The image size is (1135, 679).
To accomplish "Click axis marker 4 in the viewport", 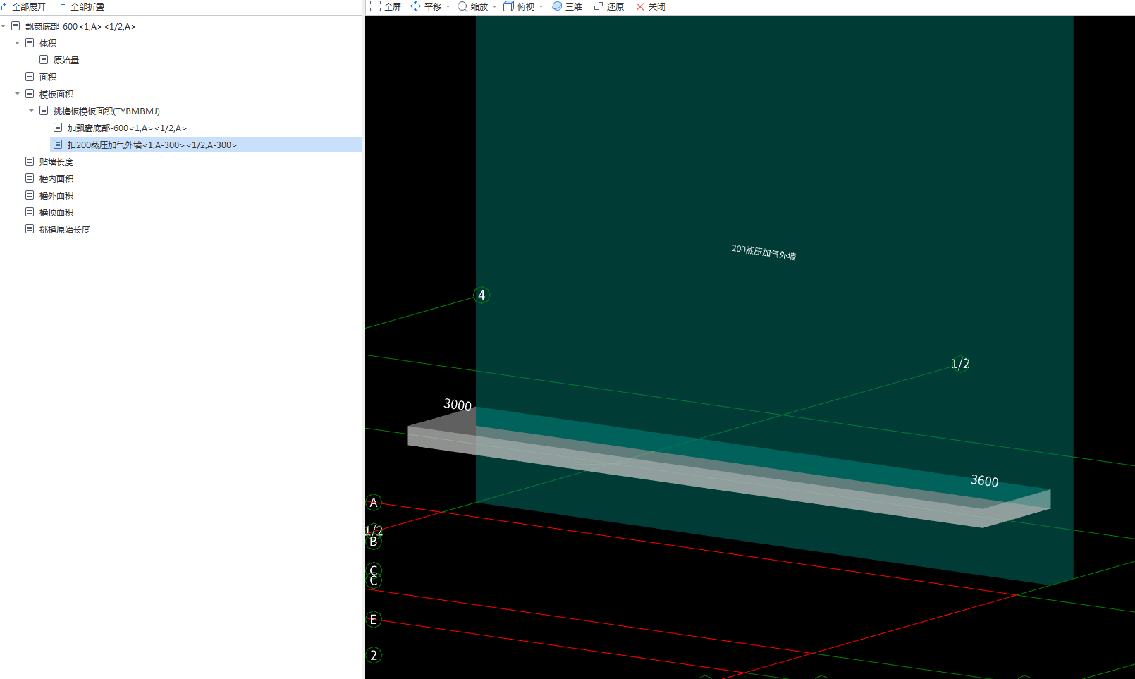I will click(x=481, y=295).
